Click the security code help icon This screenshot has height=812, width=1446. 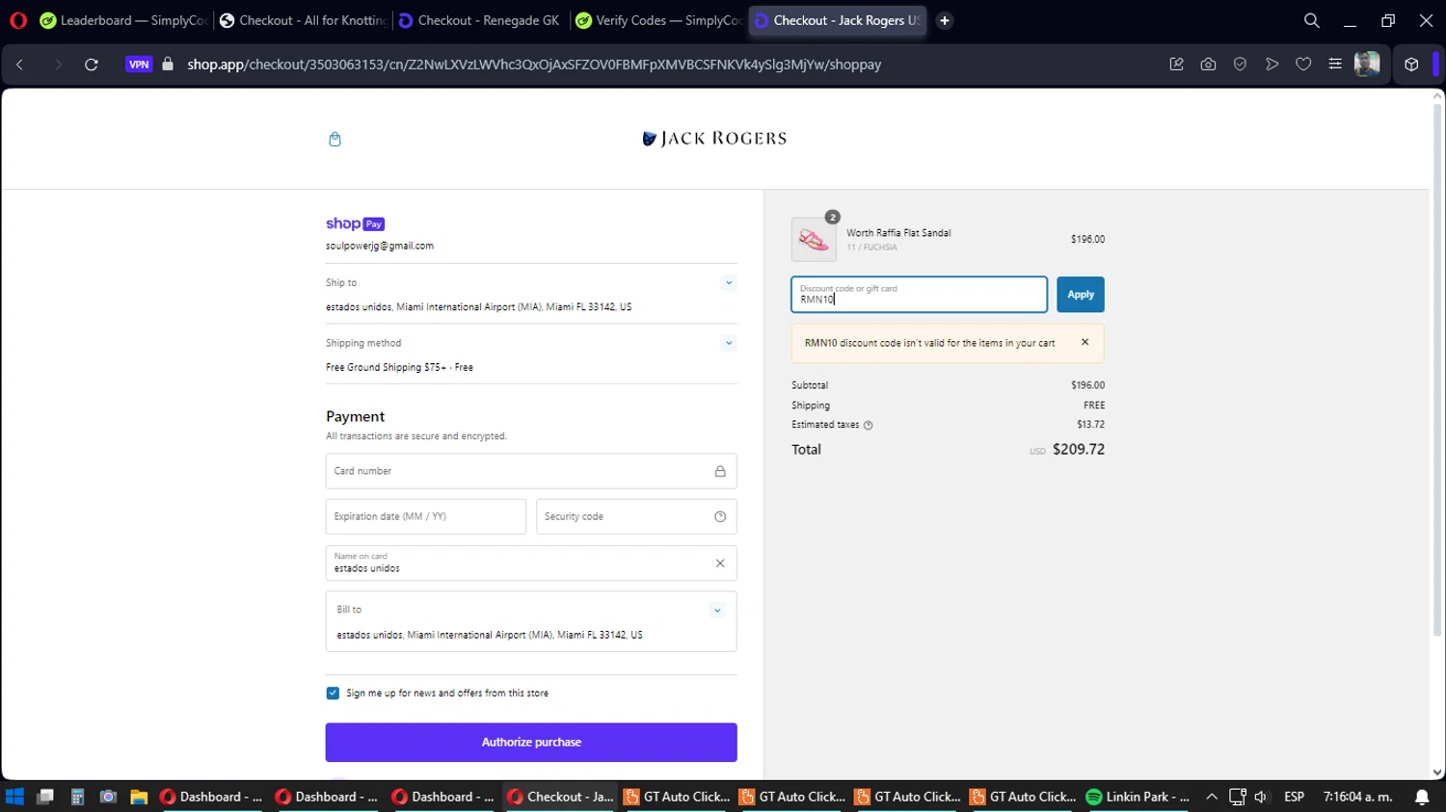(x=720, y=516)
